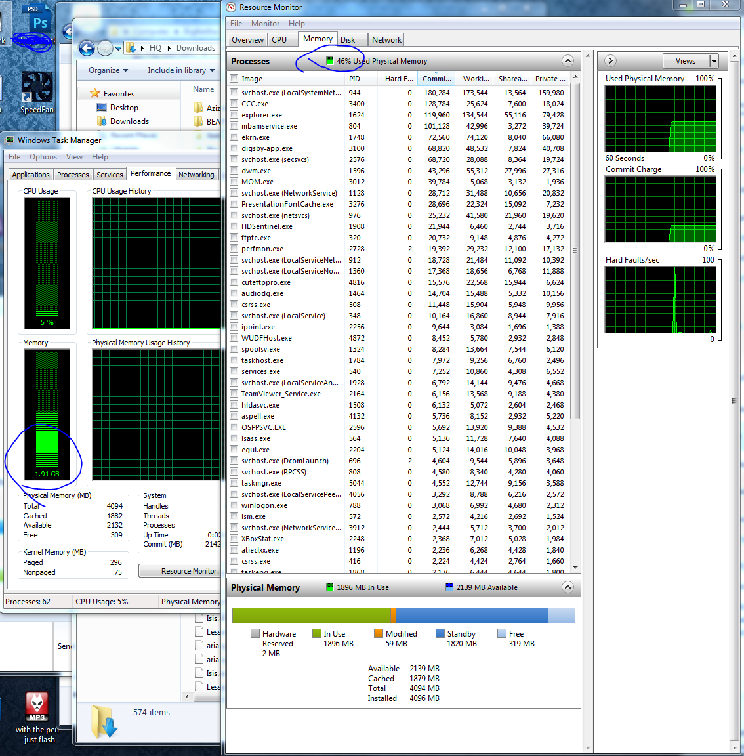Screen dimensions: 744x756
Task: Click the MP3 file desktop icon
Action: [x=37, y=708]
